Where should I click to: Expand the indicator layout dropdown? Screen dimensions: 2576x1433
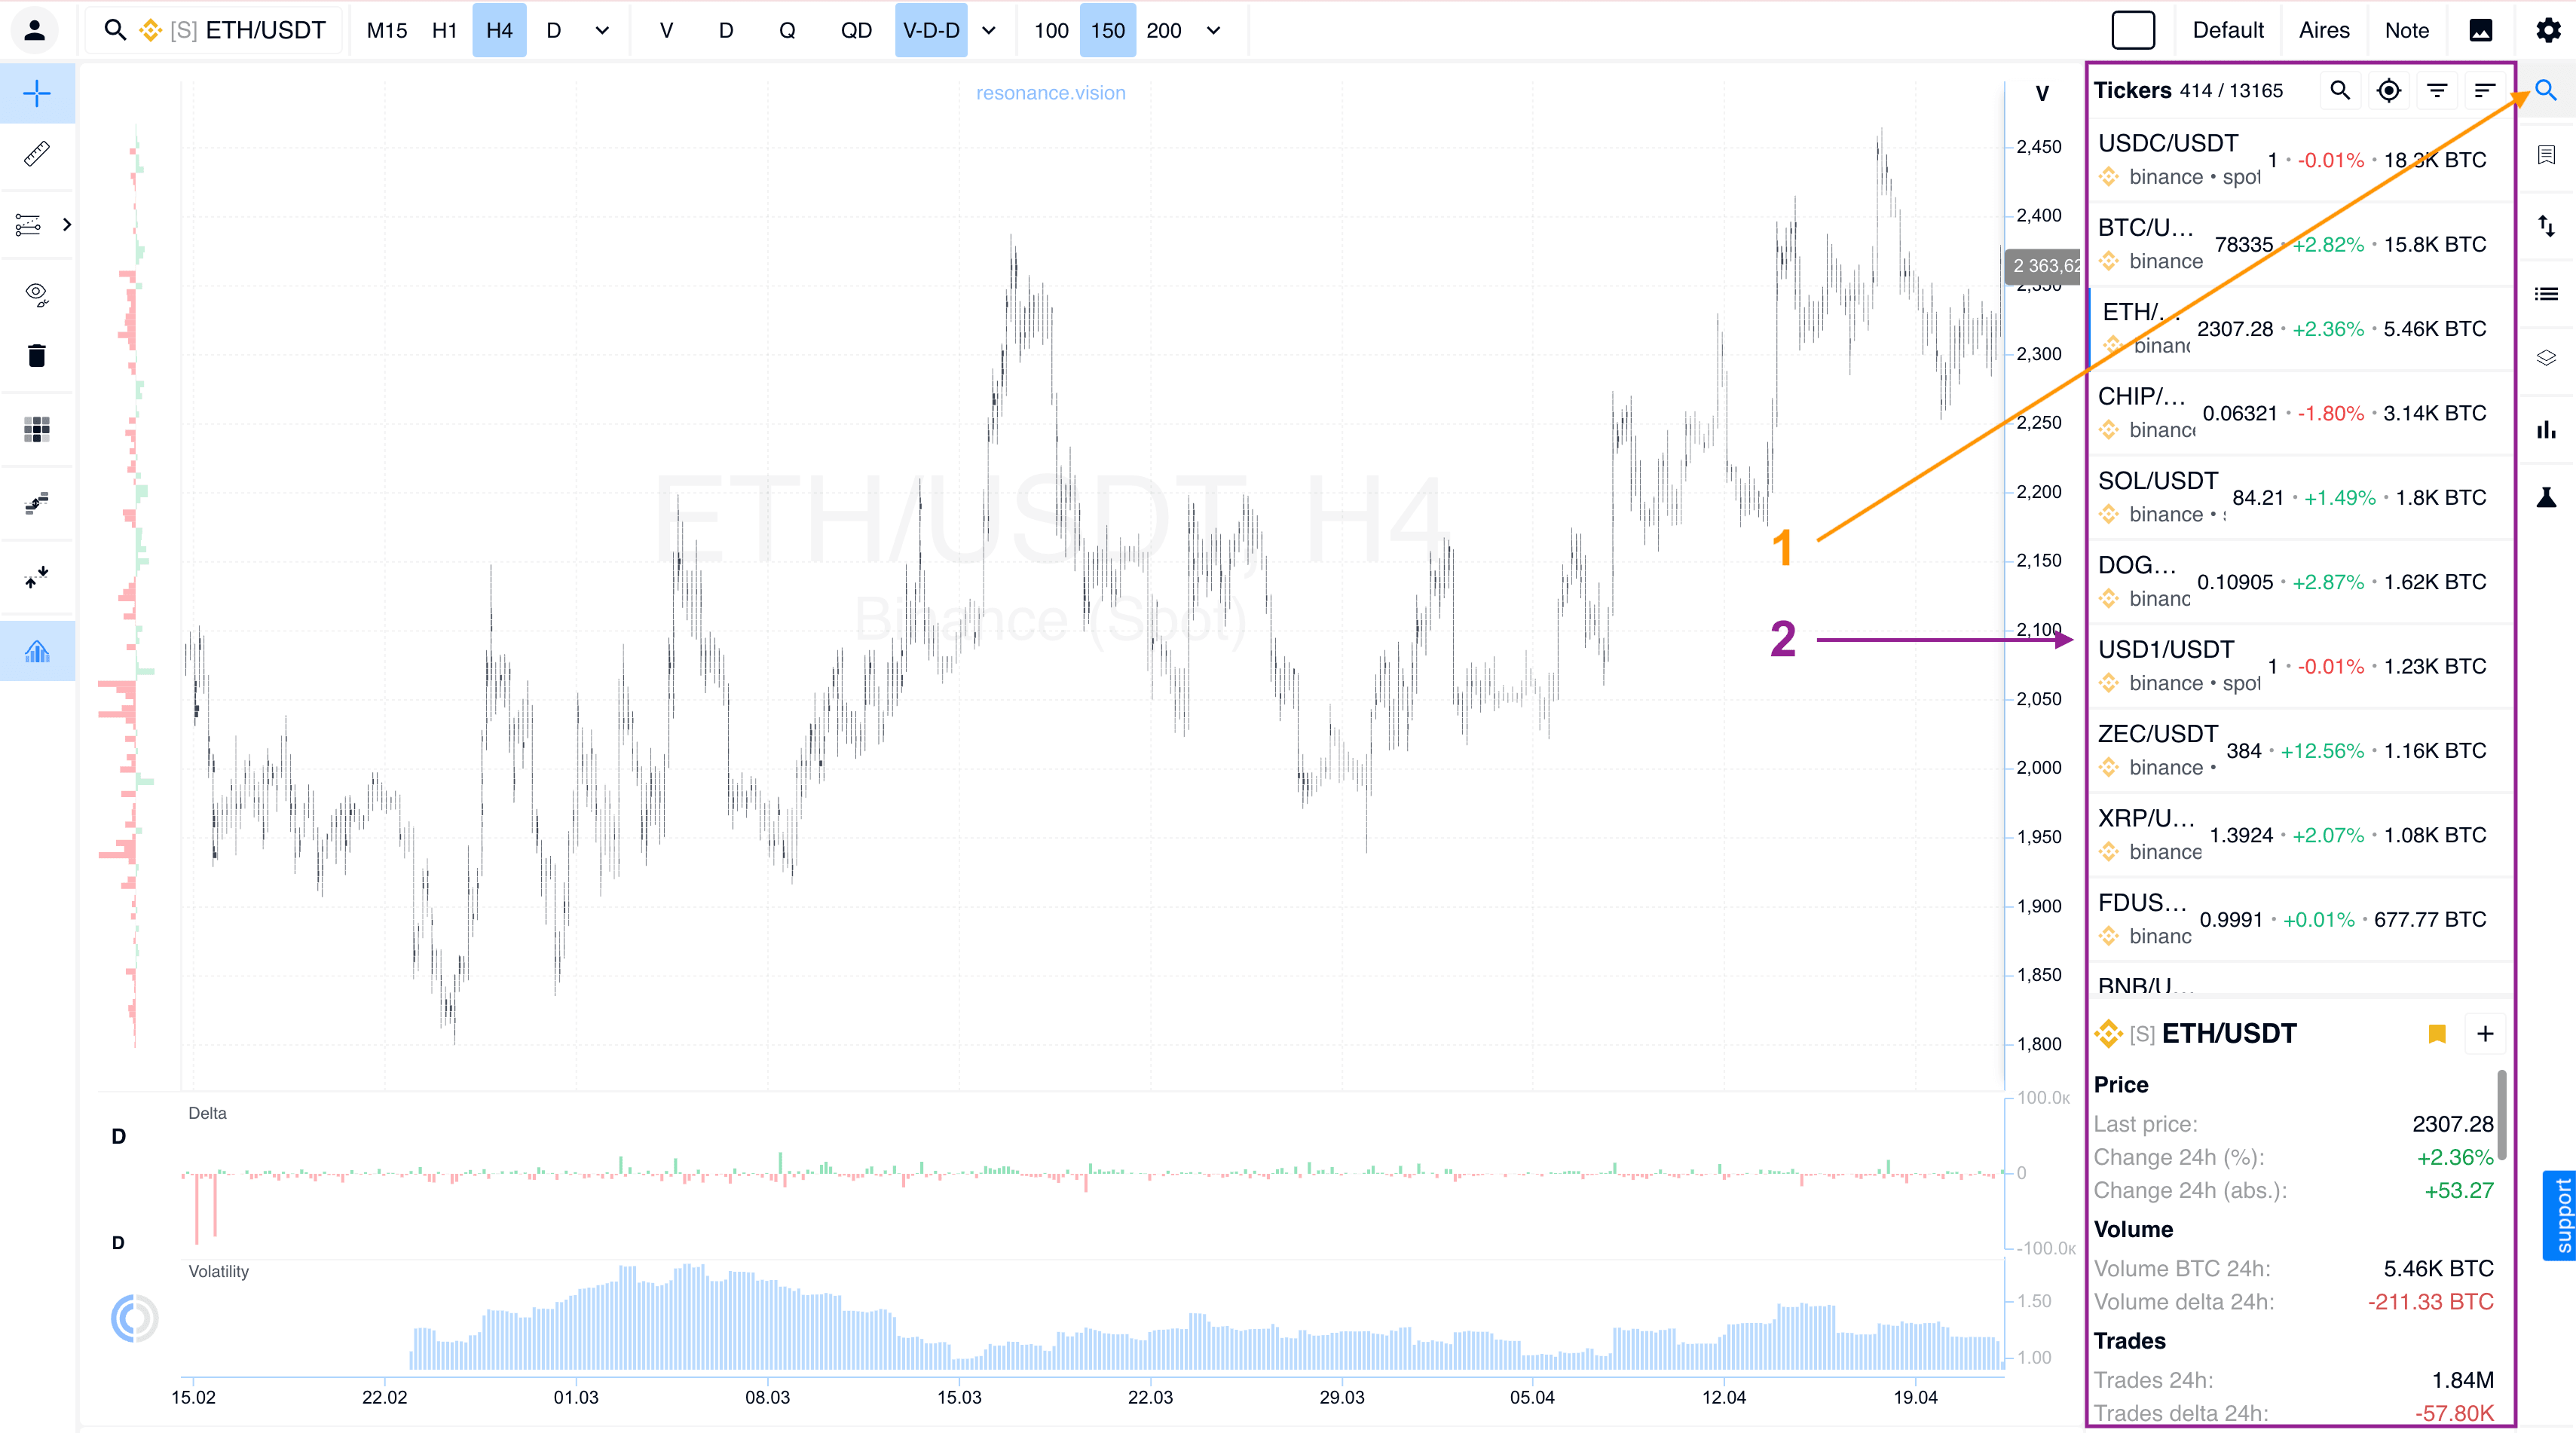pyautogui.click(x=989, y=30)
